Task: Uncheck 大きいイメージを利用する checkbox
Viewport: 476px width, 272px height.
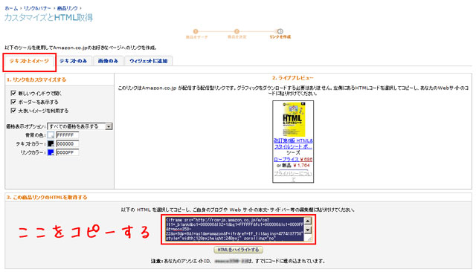Action: point(13,111)
